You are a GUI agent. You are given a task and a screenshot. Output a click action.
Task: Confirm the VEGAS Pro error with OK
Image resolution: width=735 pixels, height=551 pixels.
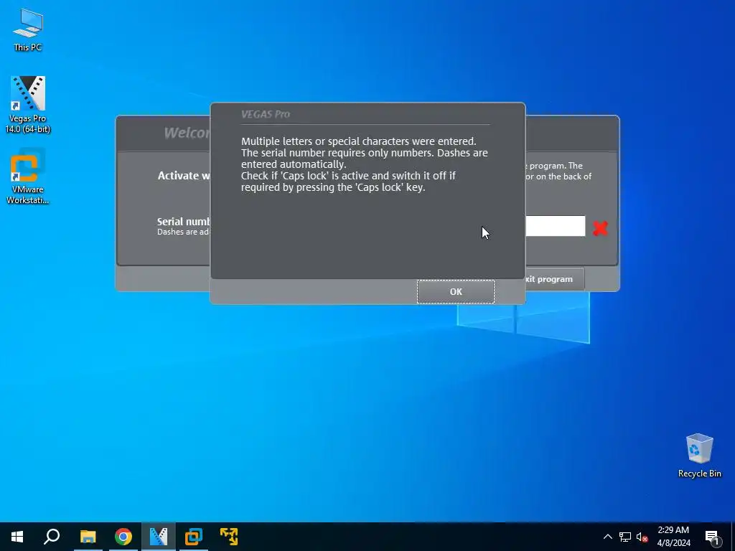point(456,291)
